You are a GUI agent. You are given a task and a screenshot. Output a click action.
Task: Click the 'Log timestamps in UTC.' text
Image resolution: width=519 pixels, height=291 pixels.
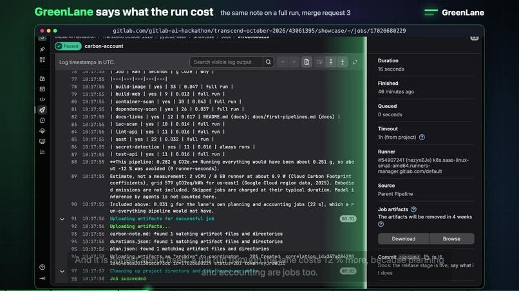pyautogui.click(x=87, y=62)
